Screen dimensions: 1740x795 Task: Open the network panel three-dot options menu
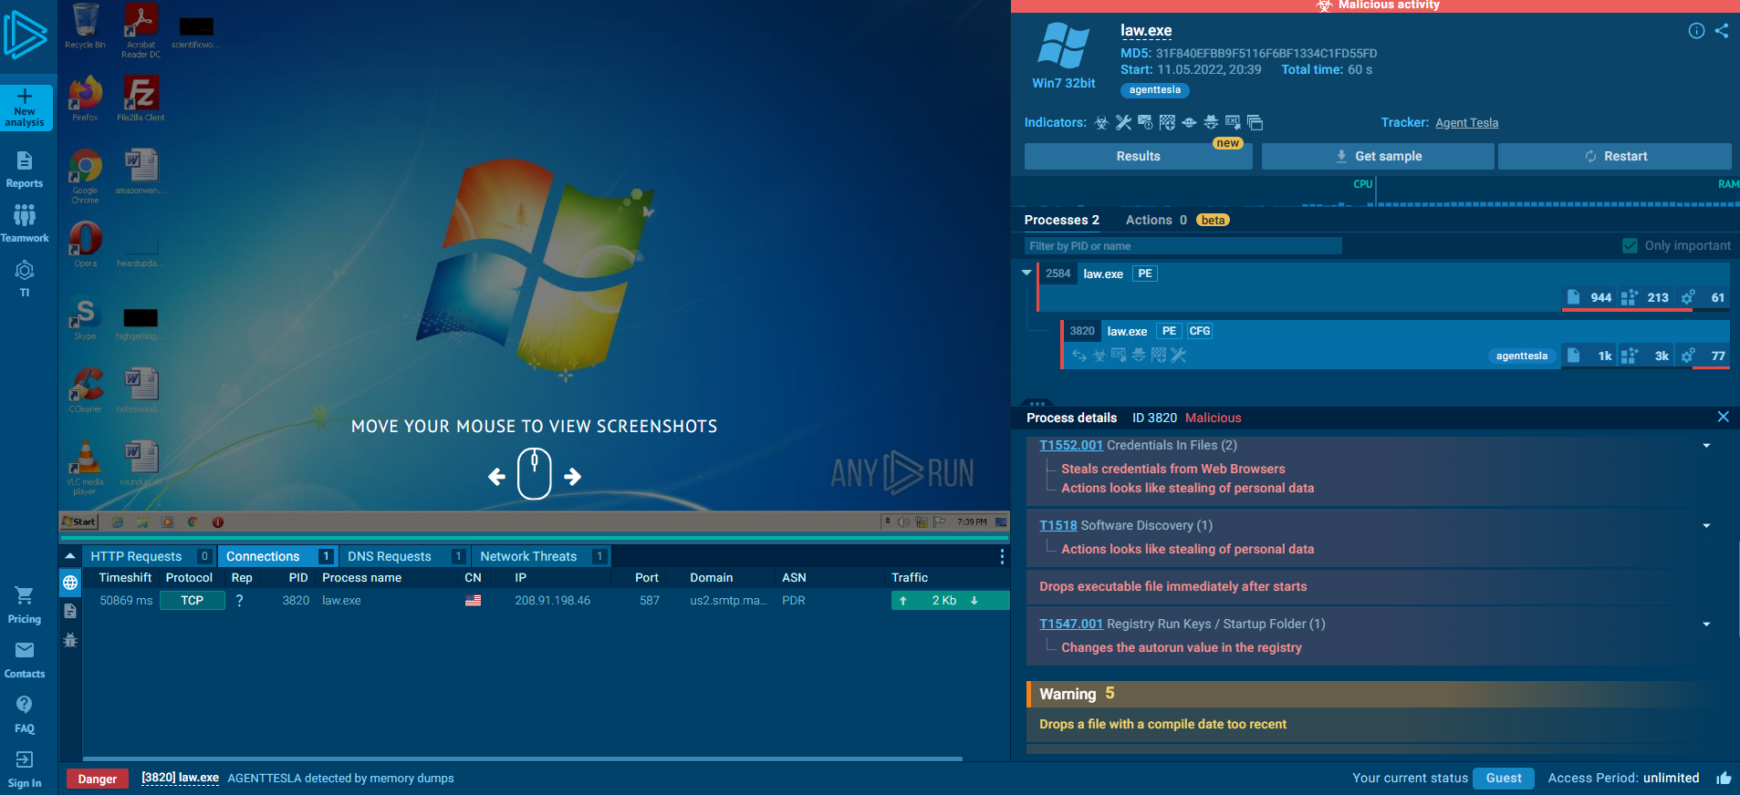pyautogui.click(x=1002, y=556)
